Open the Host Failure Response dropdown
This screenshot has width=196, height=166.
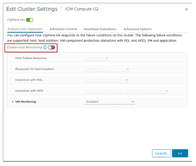click(x=96, y=58)
